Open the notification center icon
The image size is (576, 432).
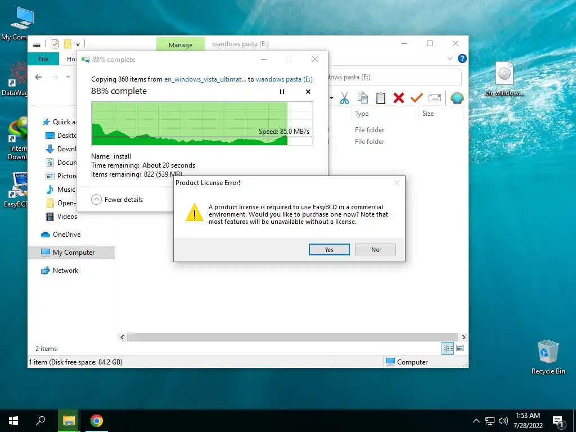[x=558, y=421]
